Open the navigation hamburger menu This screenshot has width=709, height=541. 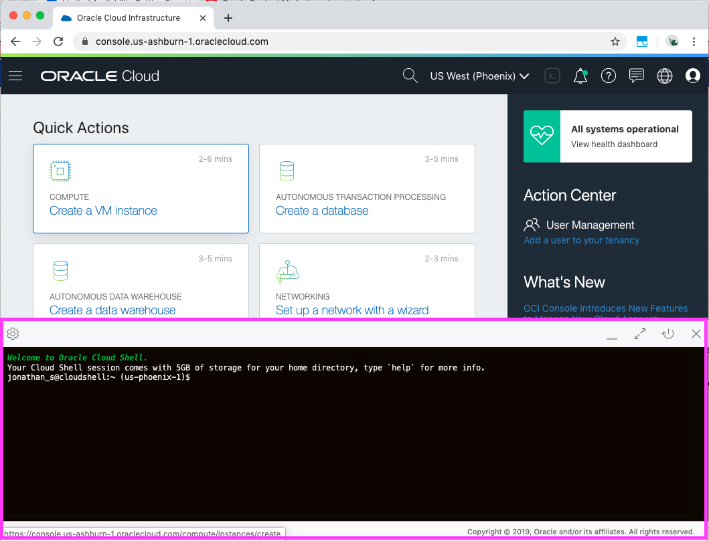pos(15,76)
